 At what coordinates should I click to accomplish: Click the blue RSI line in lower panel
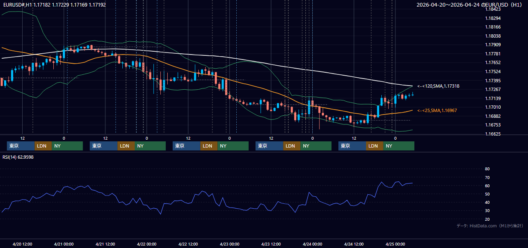click(207, 194)
